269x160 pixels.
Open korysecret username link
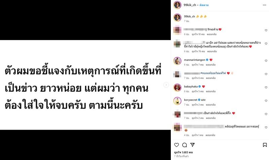191,100
